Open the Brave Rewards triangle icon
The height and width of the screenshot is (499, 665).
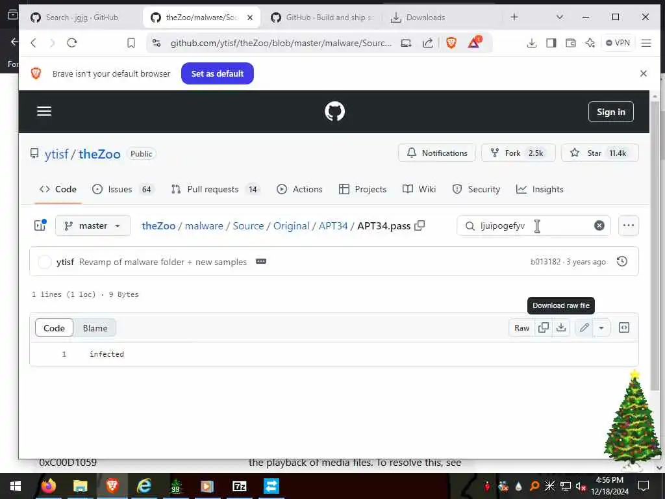pyautogui.click(x=475, y=42)
